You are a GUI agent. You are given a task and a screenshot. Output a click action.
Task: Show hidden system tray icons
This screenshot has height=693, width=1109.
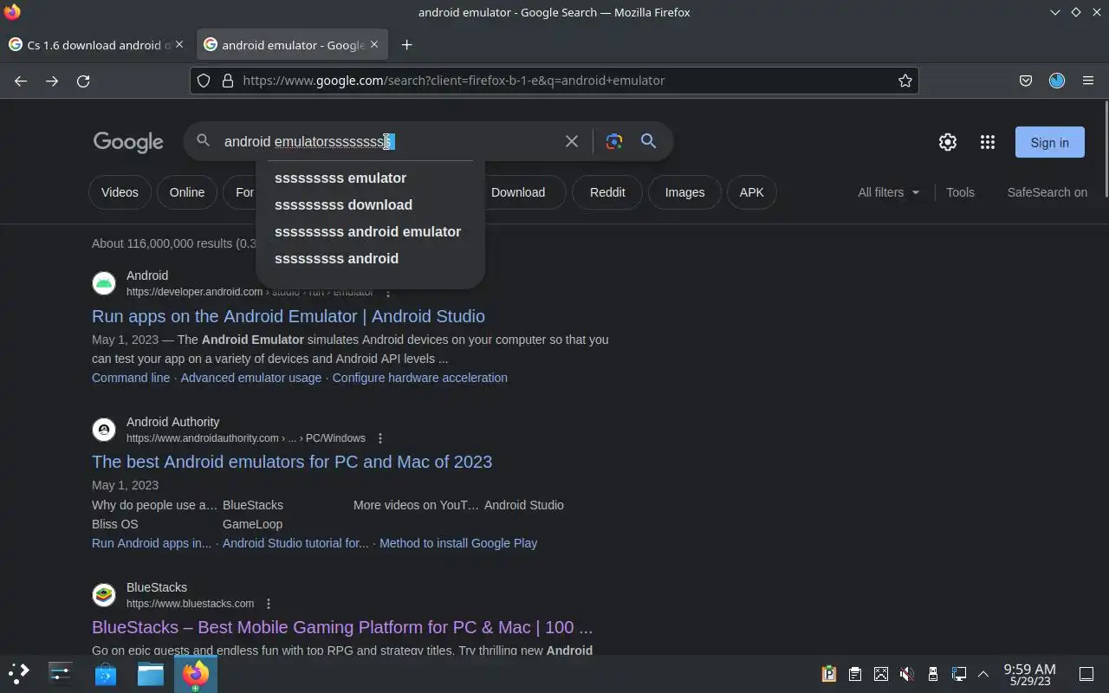coord(983,673)
